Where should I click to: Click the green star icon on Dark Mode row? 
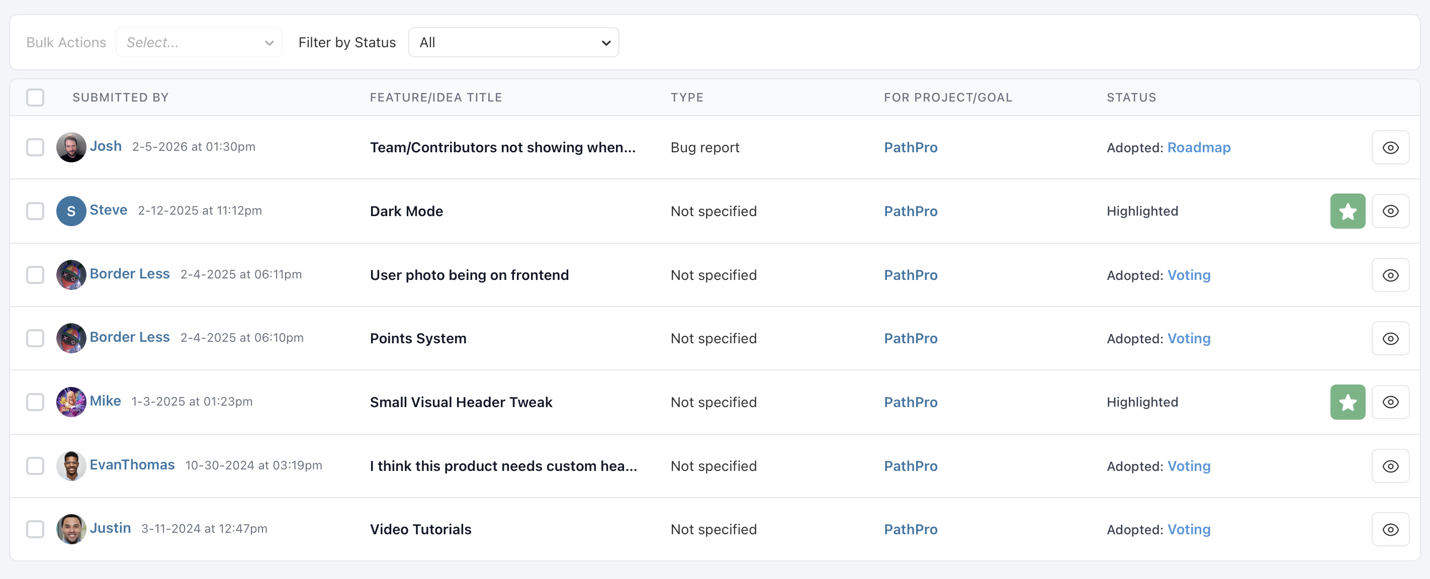click(x=1348, y=211)
